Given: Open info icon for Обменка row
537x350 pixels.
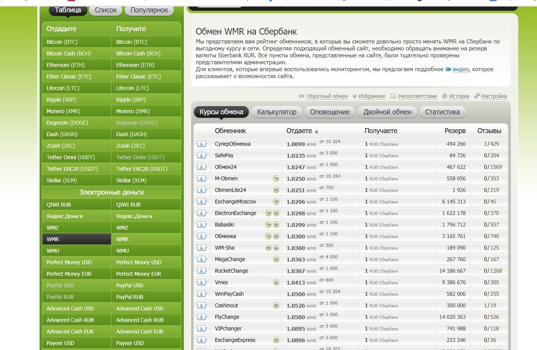Looking at the screenshot, I should coord(202,236).
